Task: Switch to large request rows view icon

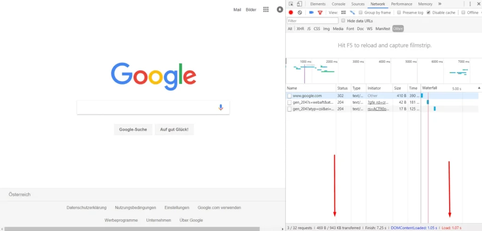Action: (x=344, y=13)
